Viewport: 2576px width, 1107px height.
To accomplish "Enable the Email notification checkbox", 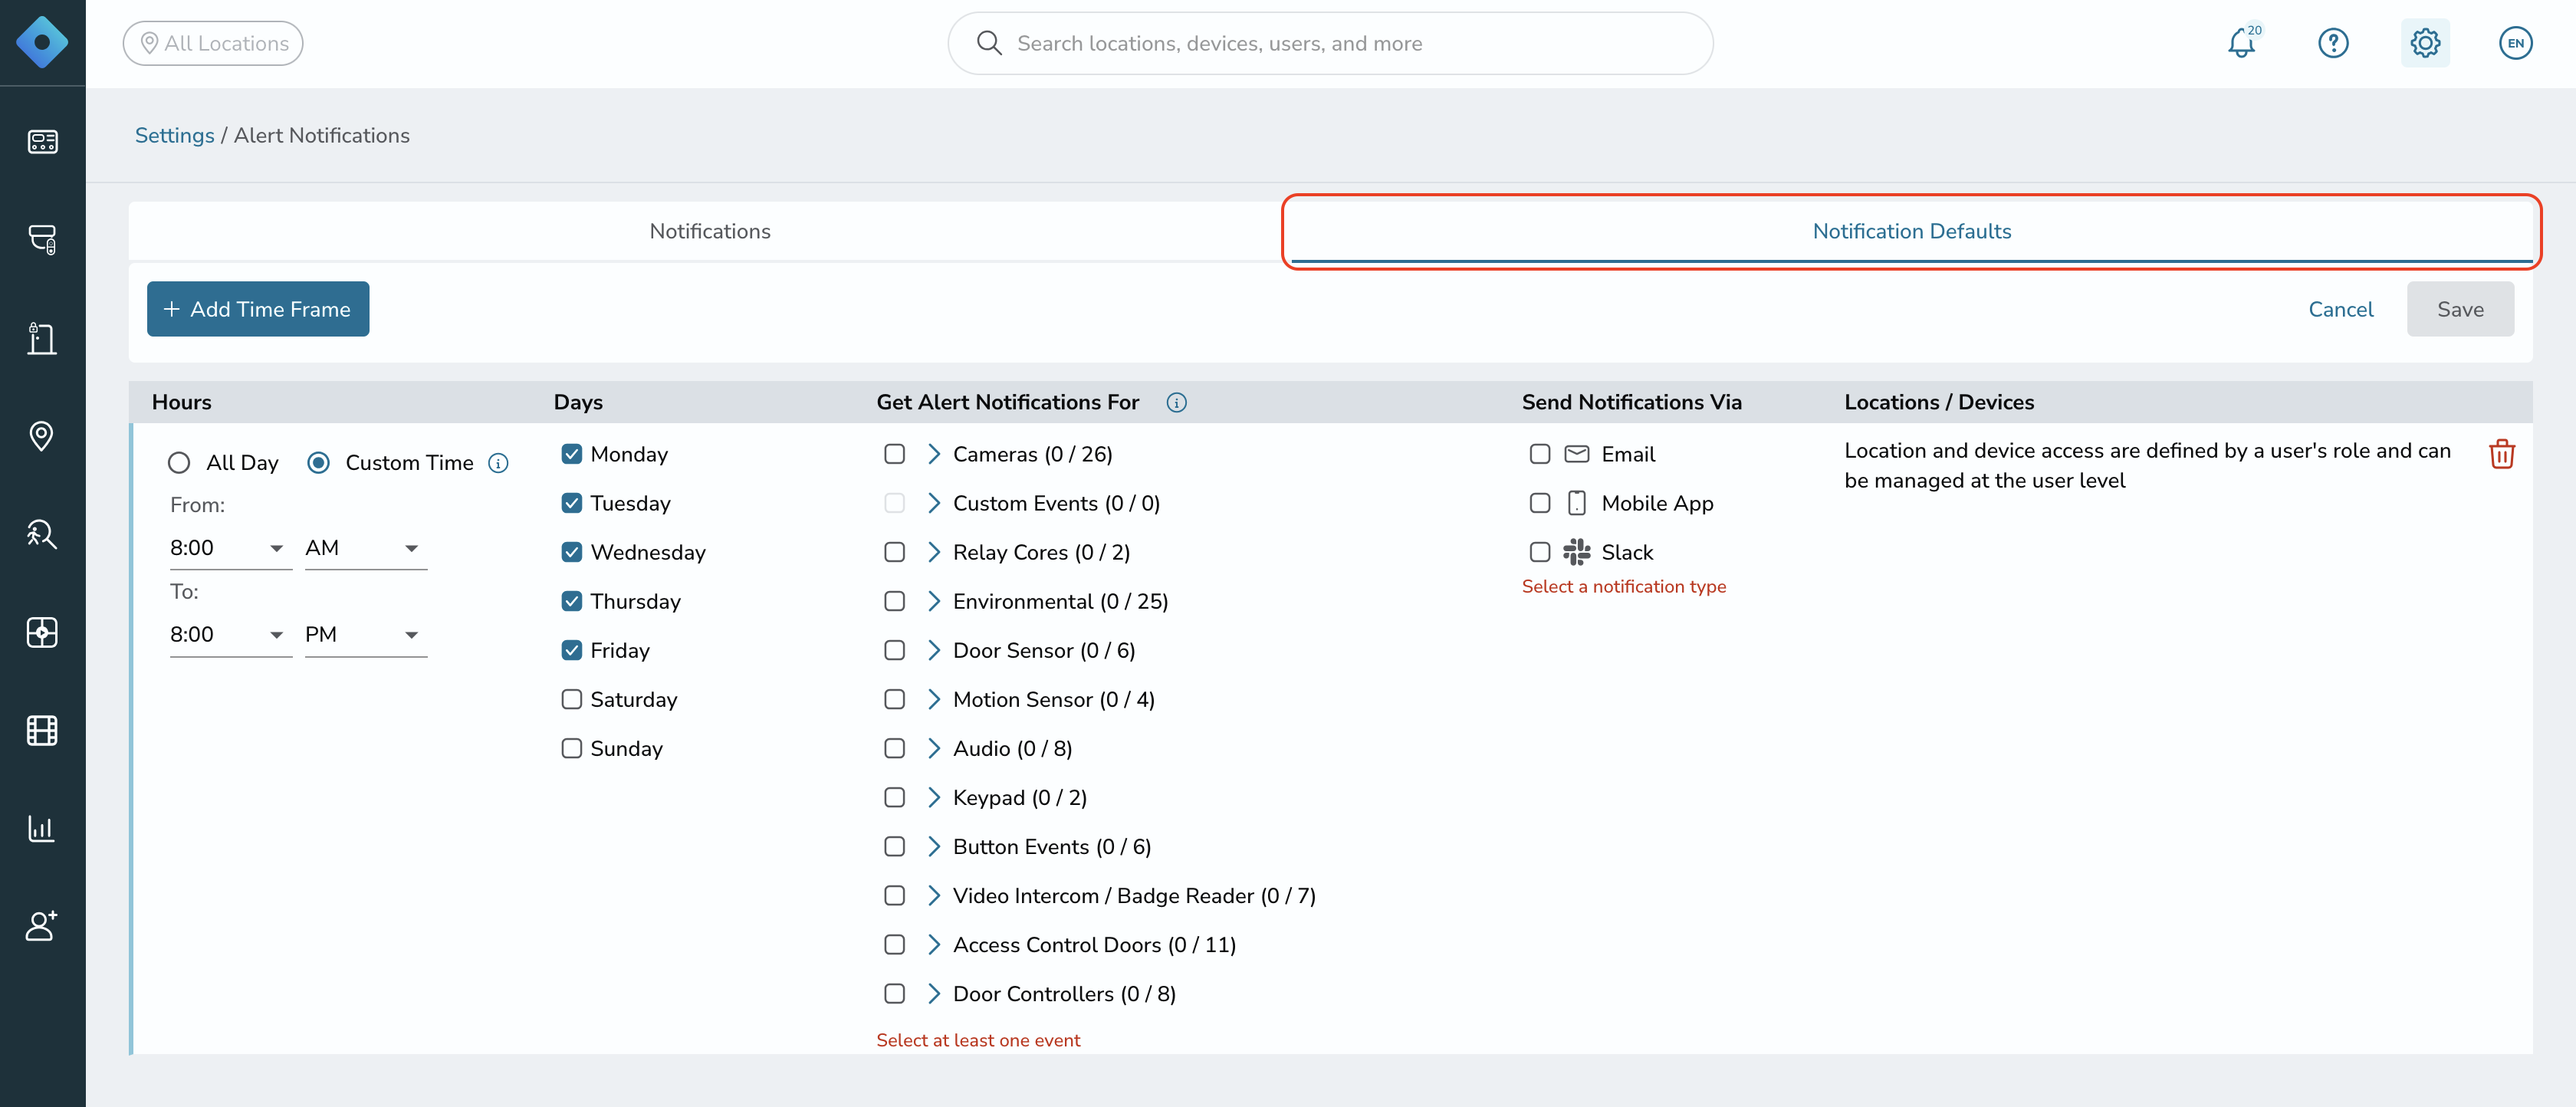I will tap(1540, 454).
